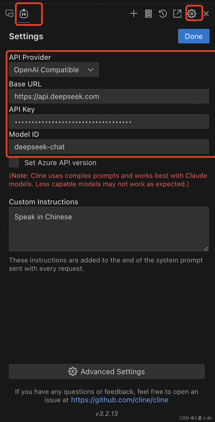This screenshot has height=422, width=215.
Task: Enable the Set Azure API version checkbox
Action: [14, 162]
